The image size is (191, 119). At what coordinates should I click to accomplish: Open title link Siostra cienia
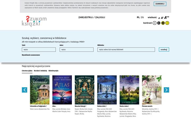124,106
